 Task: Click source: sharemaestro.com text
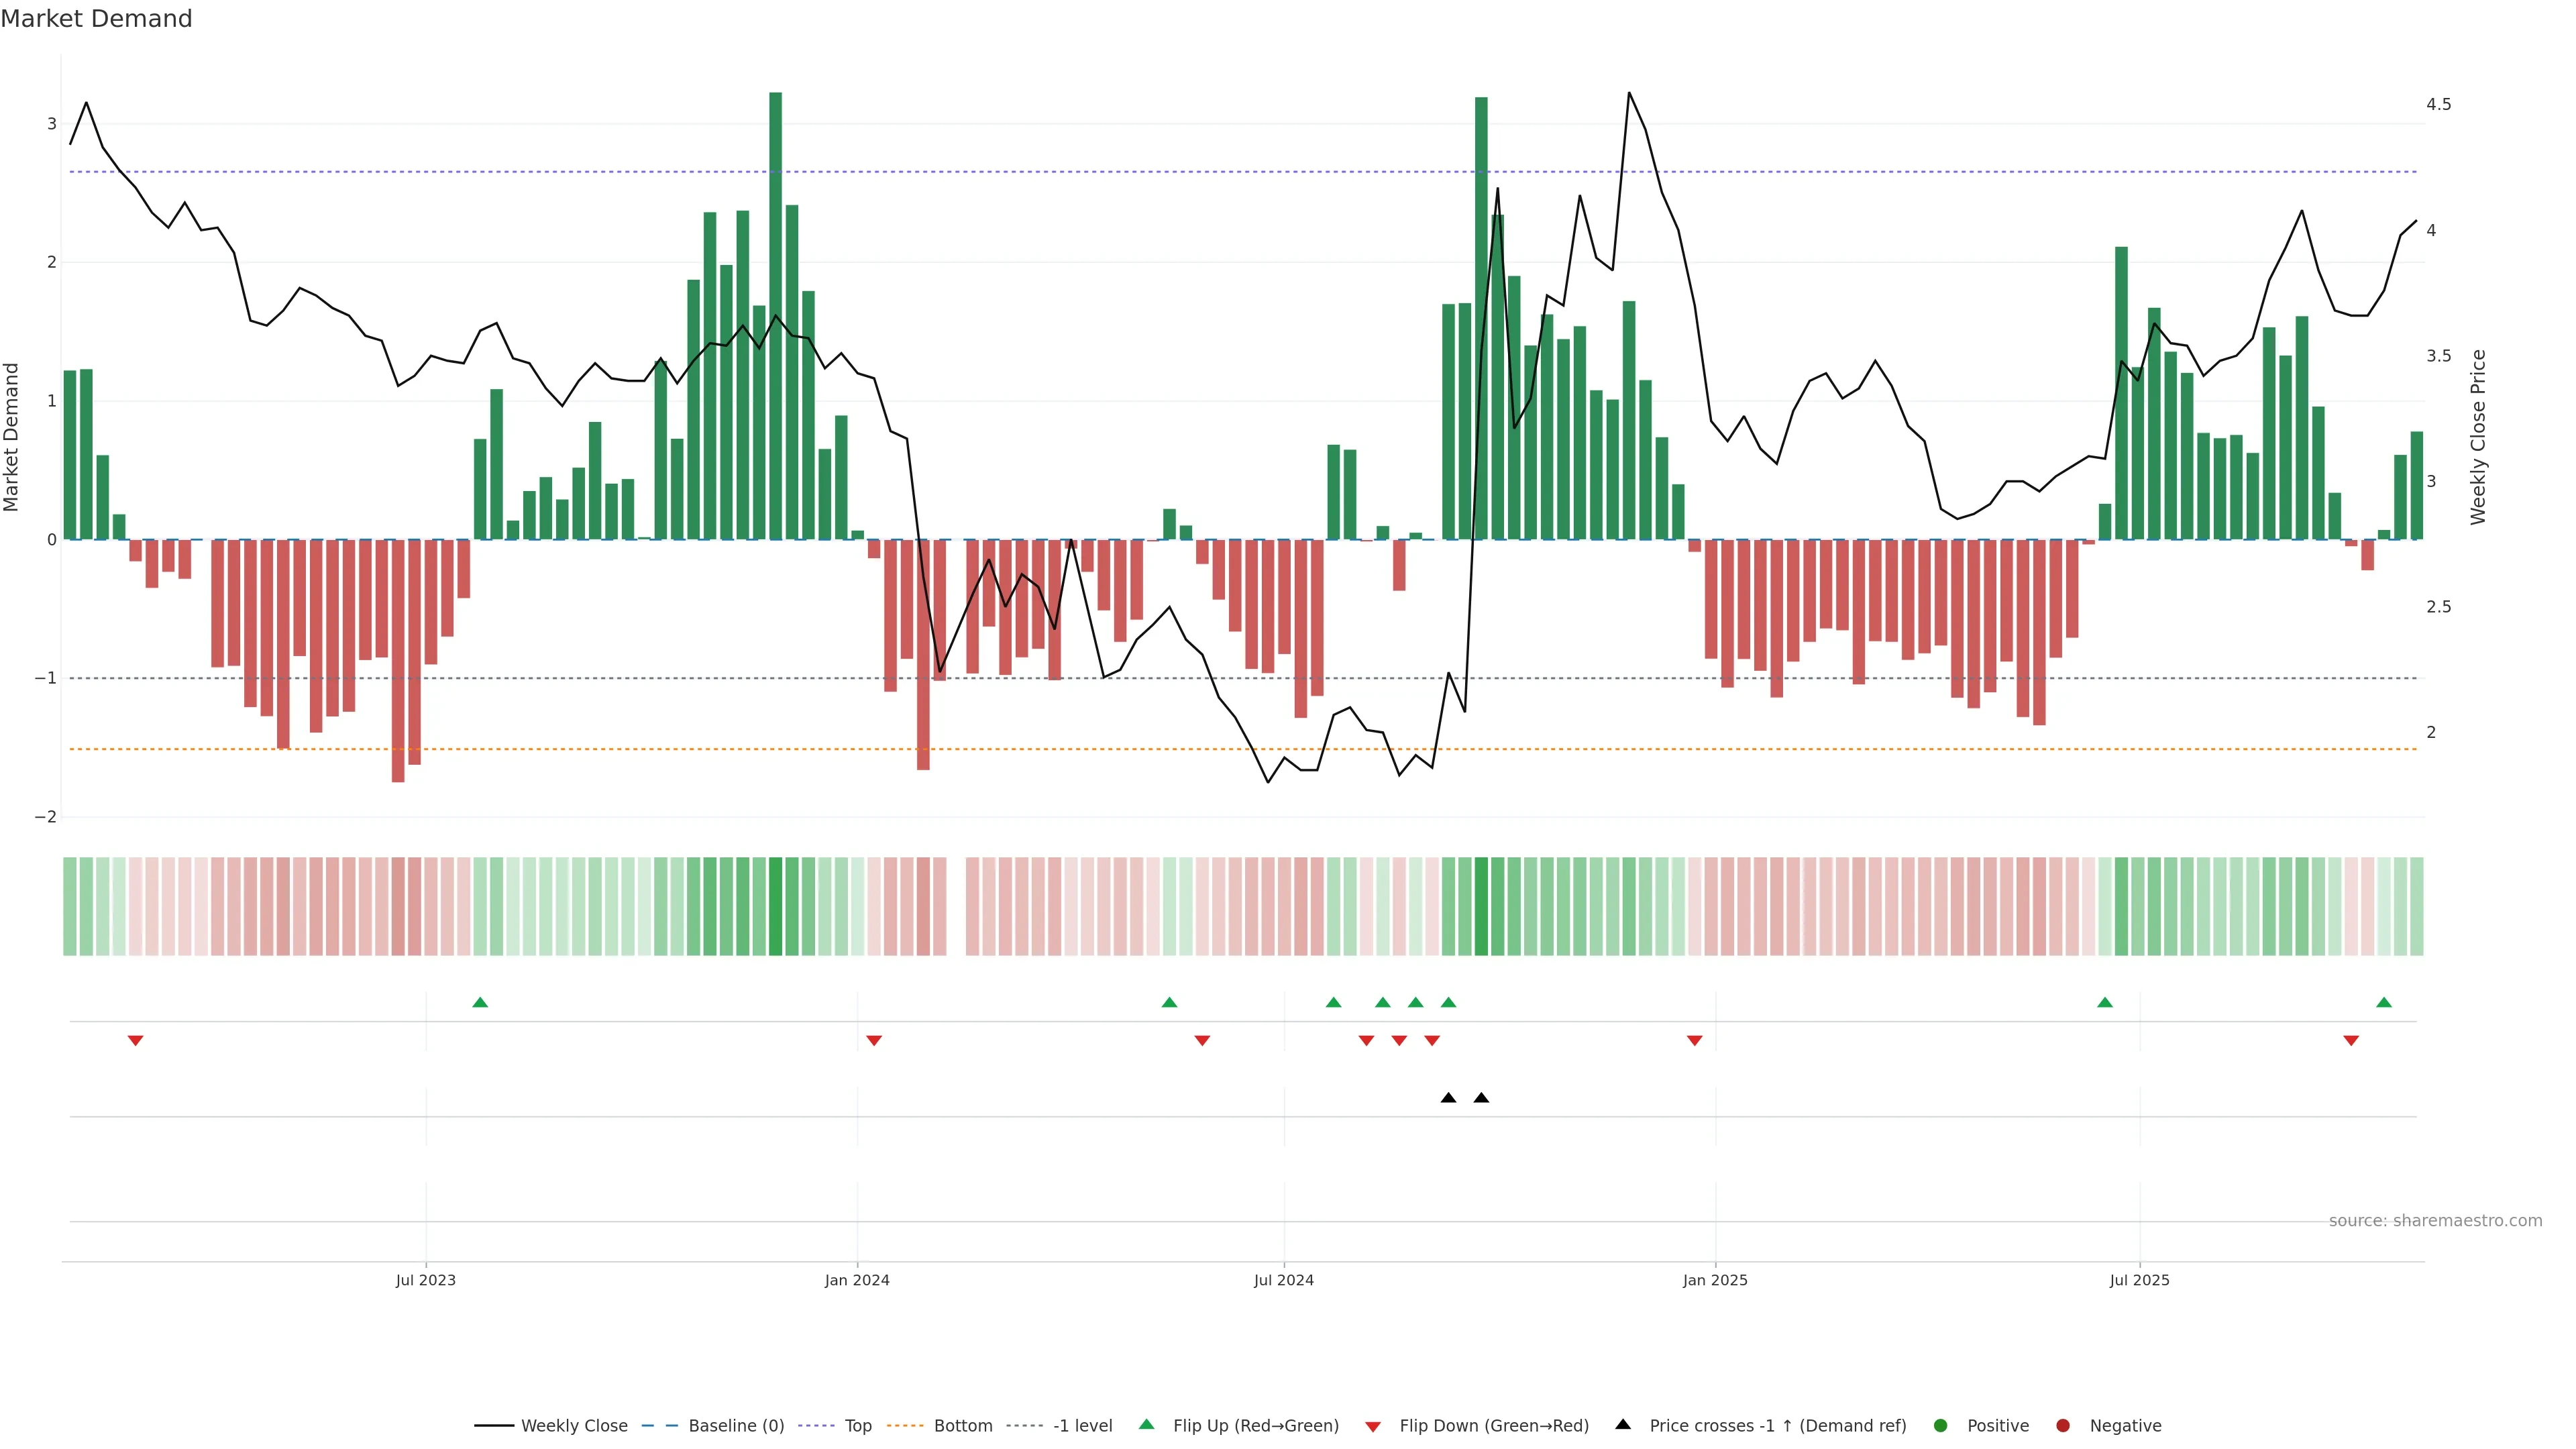[x=2435, y=1220]
